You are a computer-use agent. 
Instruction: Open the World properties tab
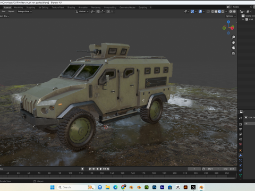(x=241, y=144)
